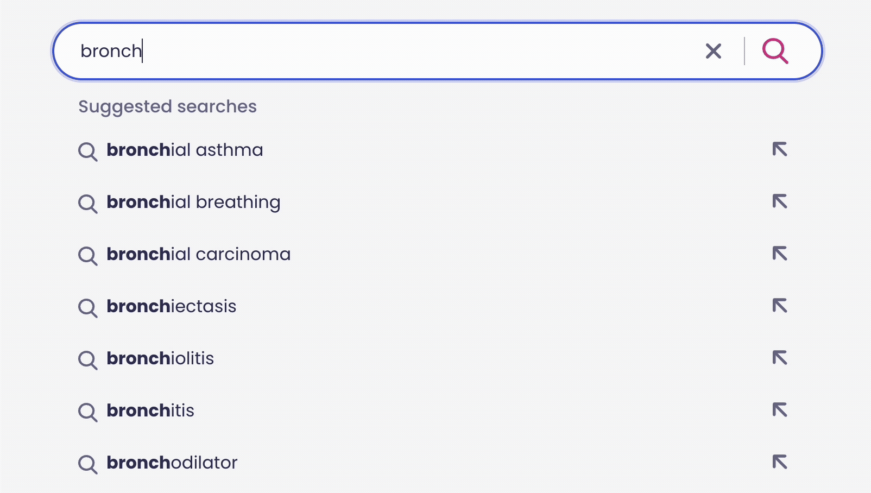Select the bronchial asthma suggestion
Viewport: 871px width, 493px height.
[185, 150]
